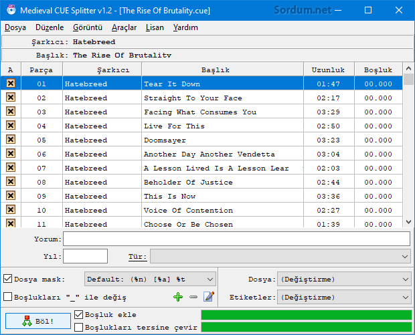Screen dimensions: 415x335
Task: Uncheck track 07 A Lesson Lived
Action: coord(11,167)
